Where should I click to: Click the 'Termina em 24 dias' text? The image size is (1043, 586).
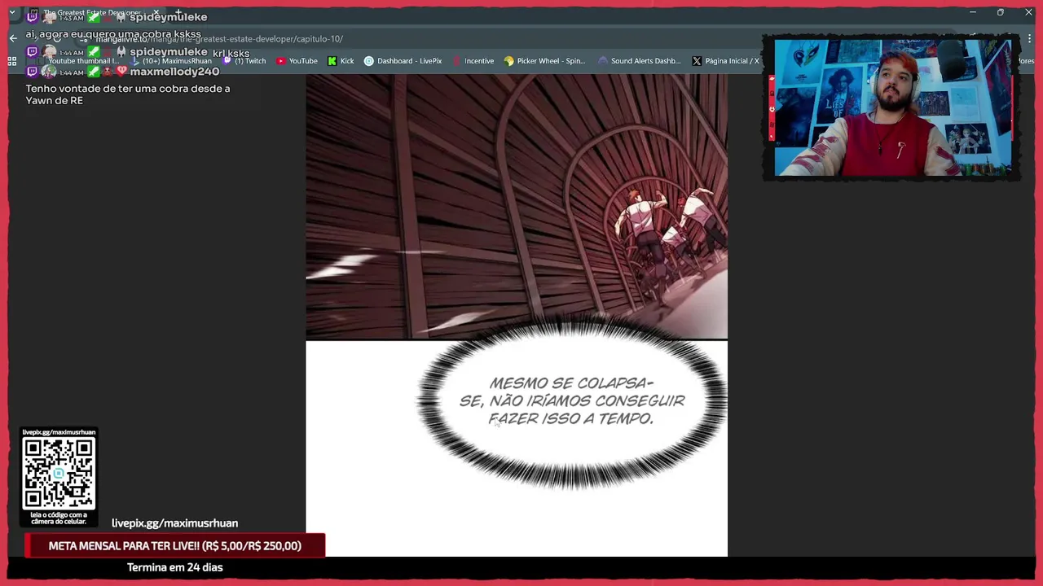pyautogui.click(x=174, y=567)
